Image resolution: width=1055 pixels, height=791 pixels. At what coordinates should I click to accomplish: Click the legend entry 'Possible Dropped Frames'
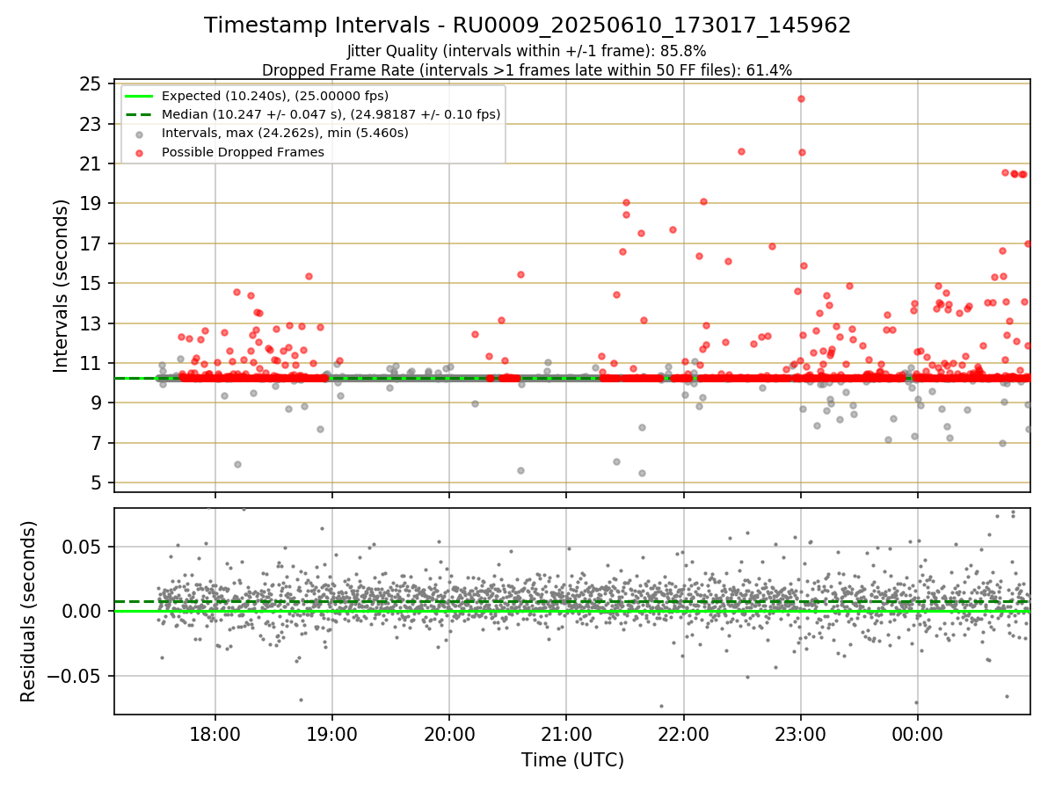243,152
